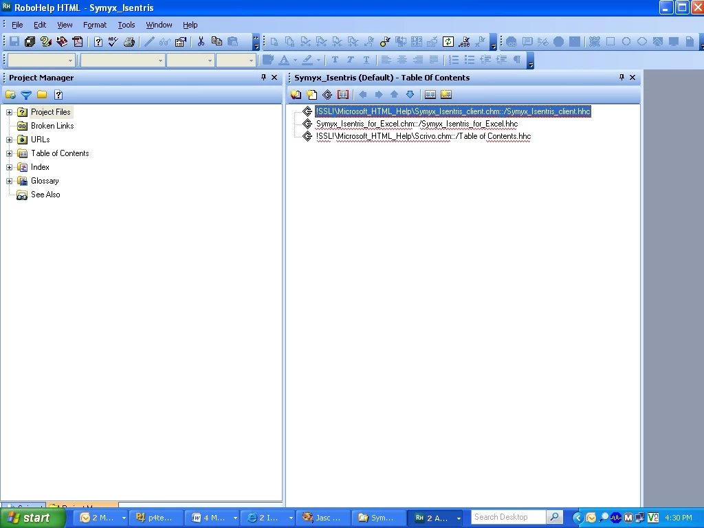Click the green refresh arrows icon

point(448,42)
